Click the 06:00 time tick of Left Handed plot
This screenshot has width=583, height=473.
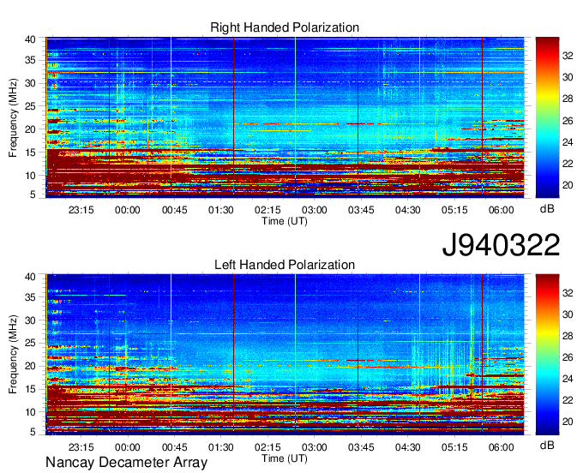tap(502, 447)
